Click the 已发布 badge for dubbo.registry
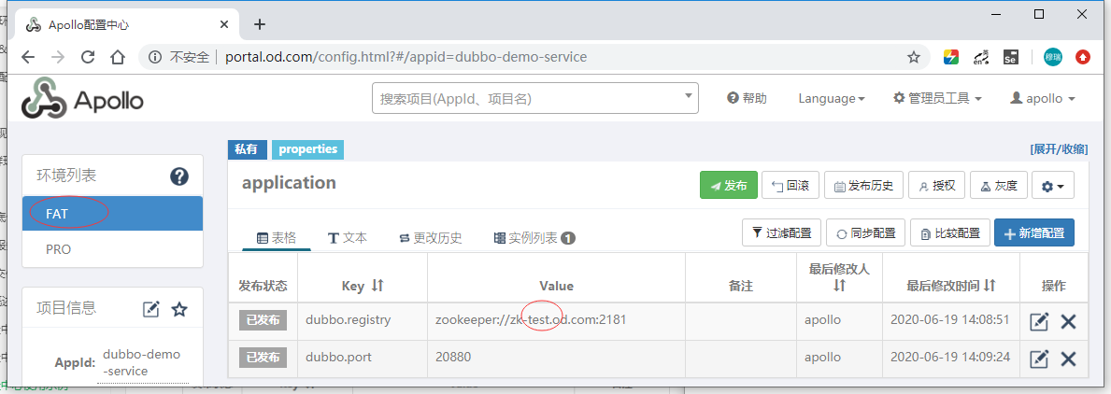Screen dimensions: 1111x394 263,320
